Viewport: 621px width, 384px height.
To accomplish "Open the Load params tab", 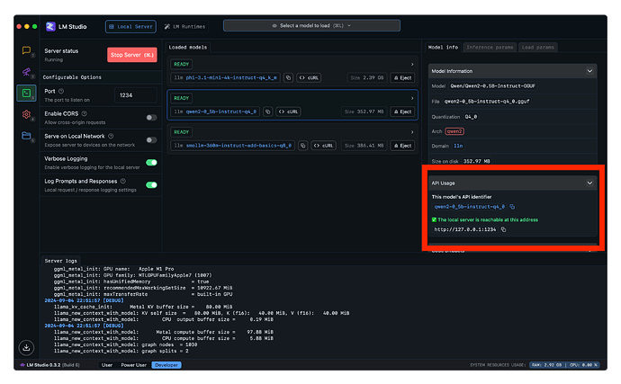I will click(x=538, y=48).
